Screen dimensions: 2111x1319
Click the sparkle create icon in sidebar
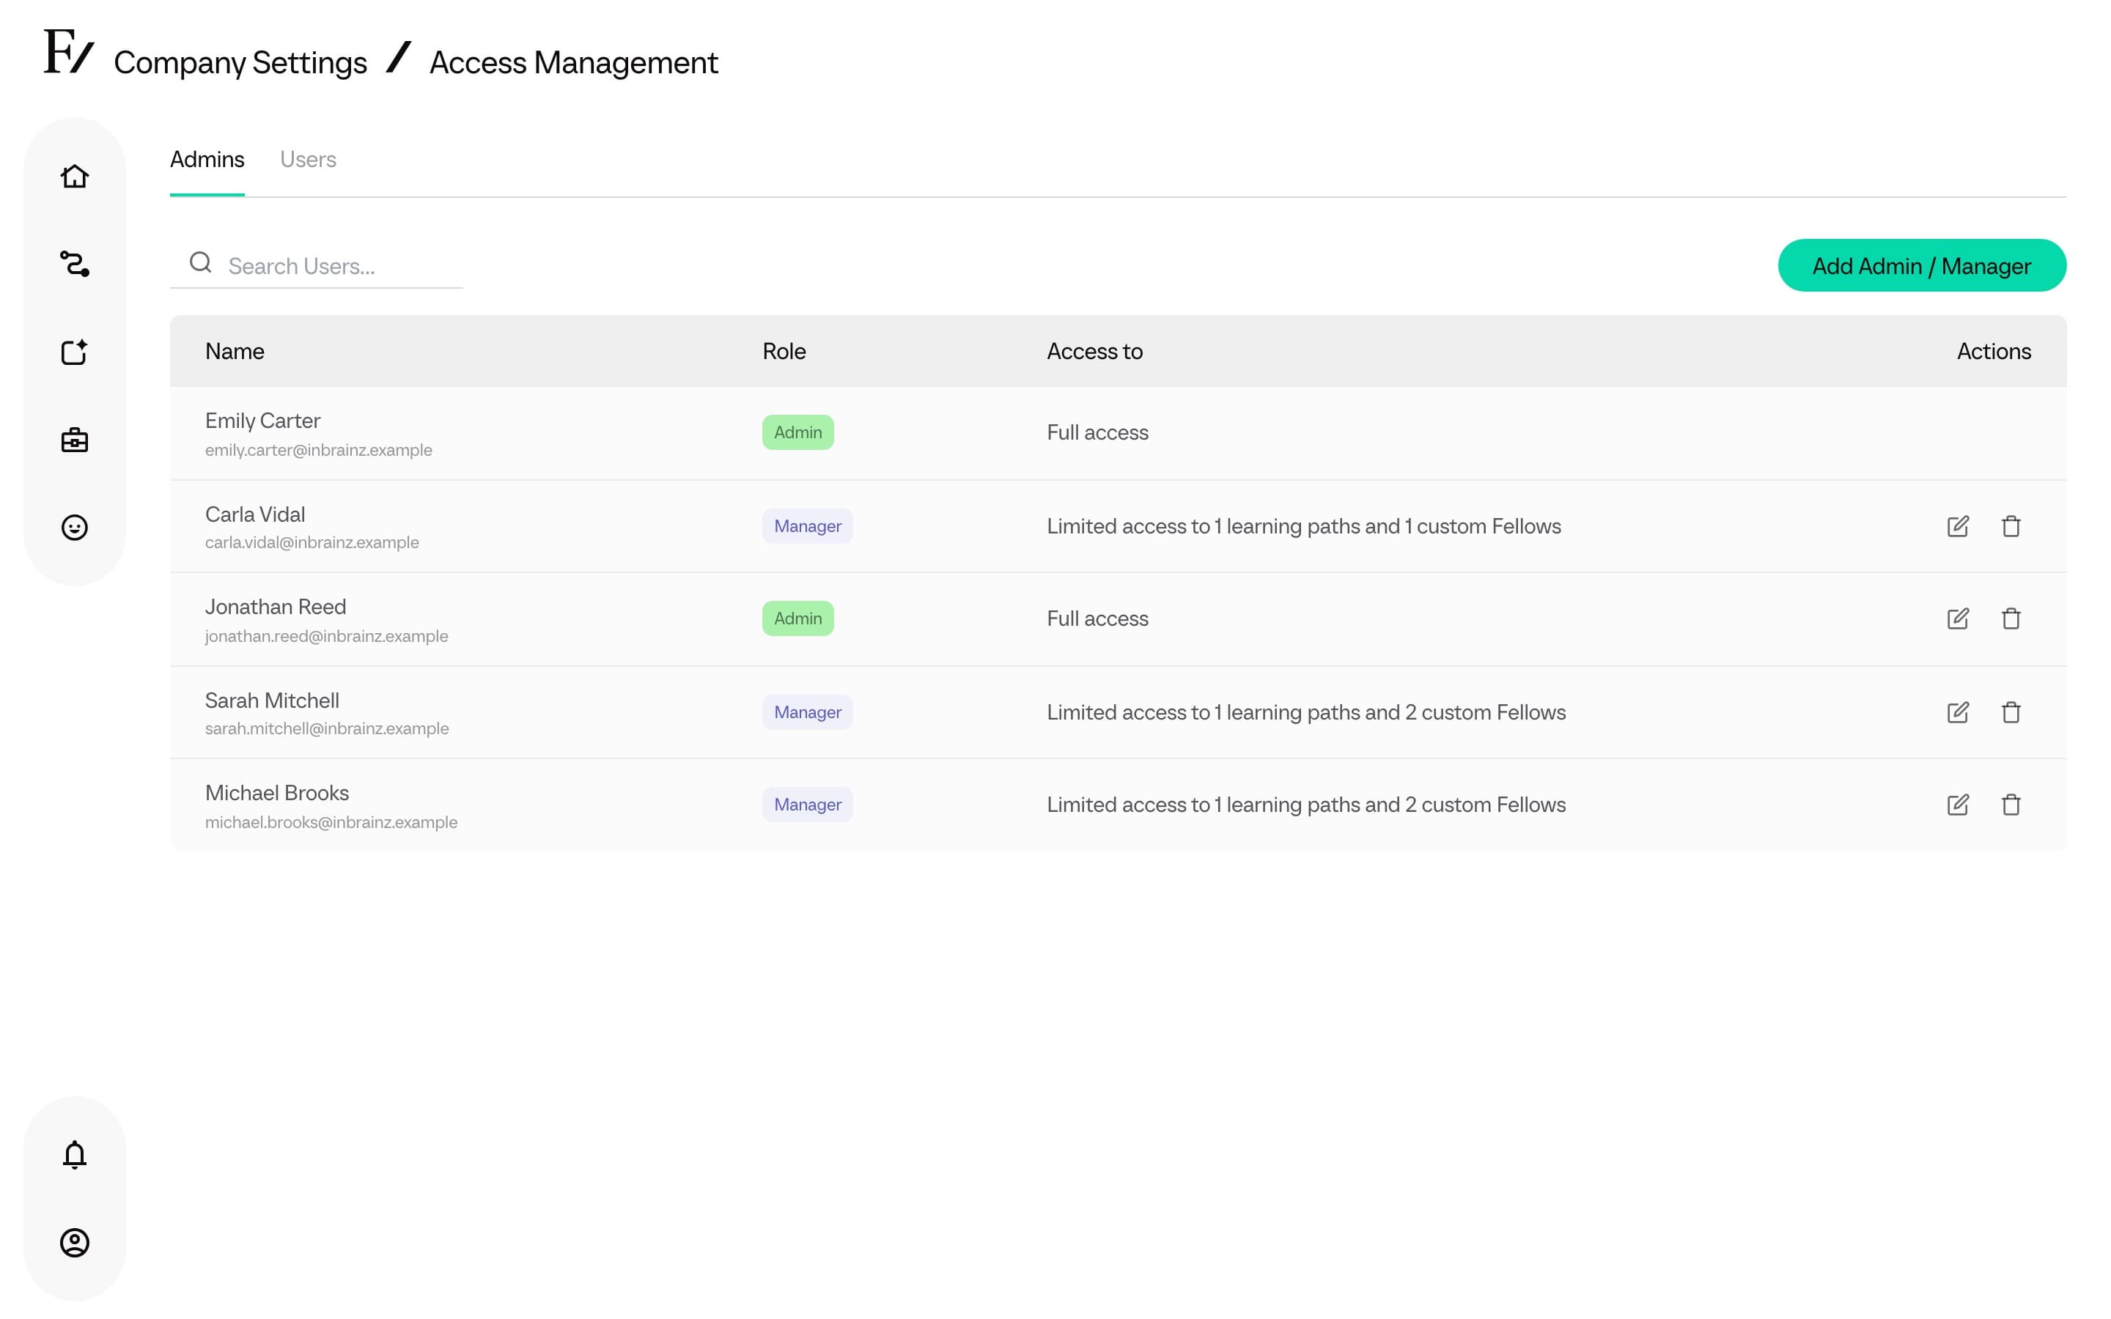[x=74, y=352]
